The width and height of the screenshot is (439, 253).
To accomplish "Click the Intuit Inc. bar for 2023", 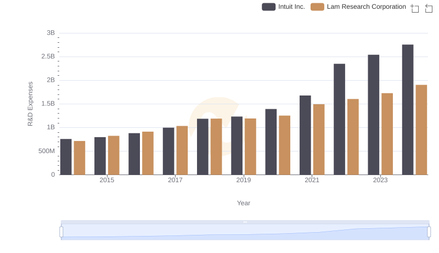I will point(374,115).
